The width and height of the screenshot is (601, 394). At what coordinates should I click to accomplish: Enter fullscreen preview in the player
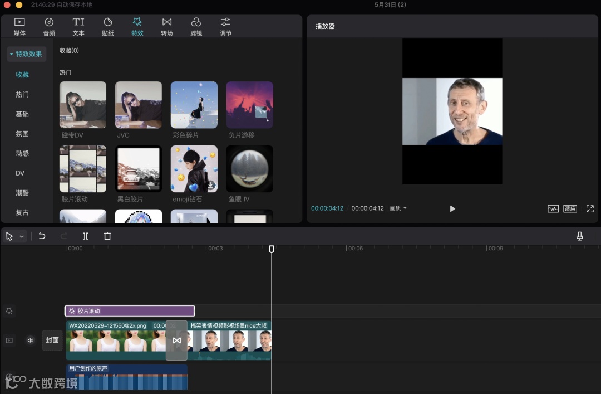coord(590,208)
